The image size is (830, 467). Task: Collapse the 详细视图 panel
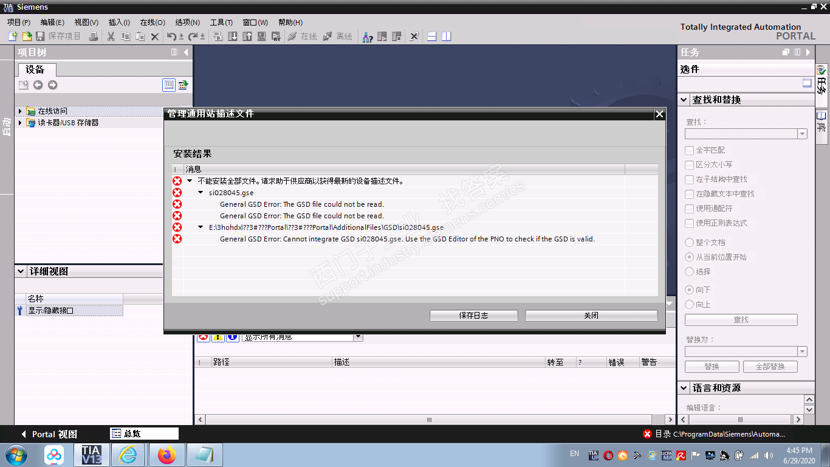(22, 271)
